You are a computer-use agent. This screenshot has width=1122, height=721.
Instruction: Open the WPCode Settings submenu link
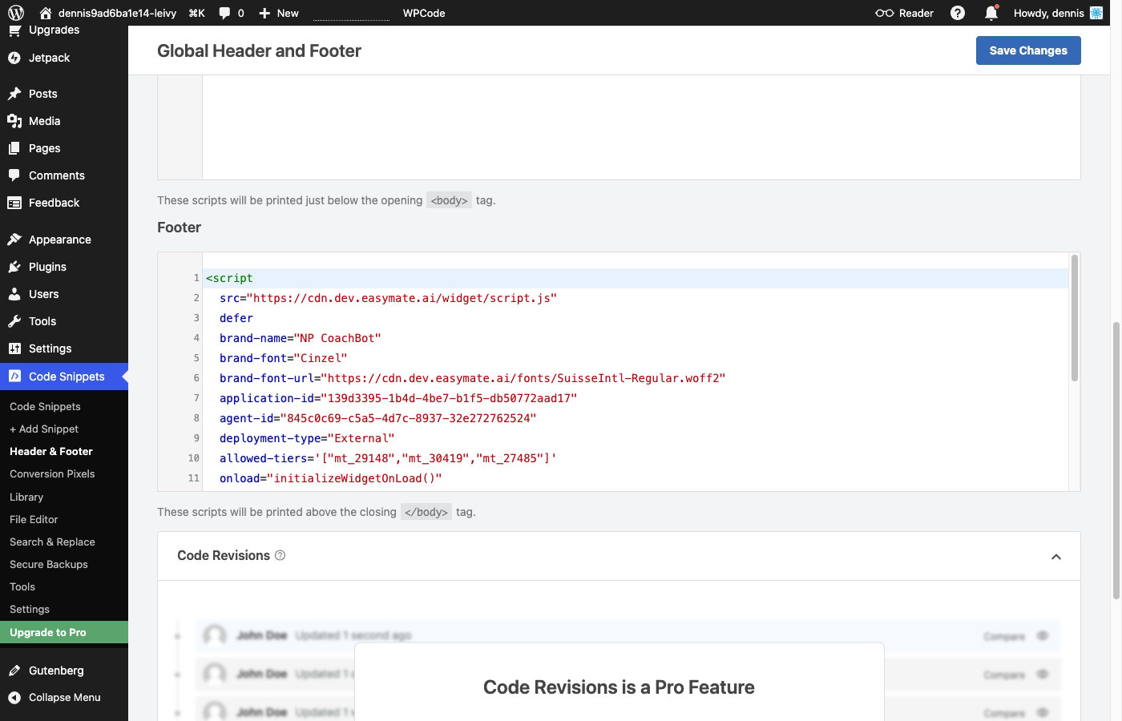(30, 609)
